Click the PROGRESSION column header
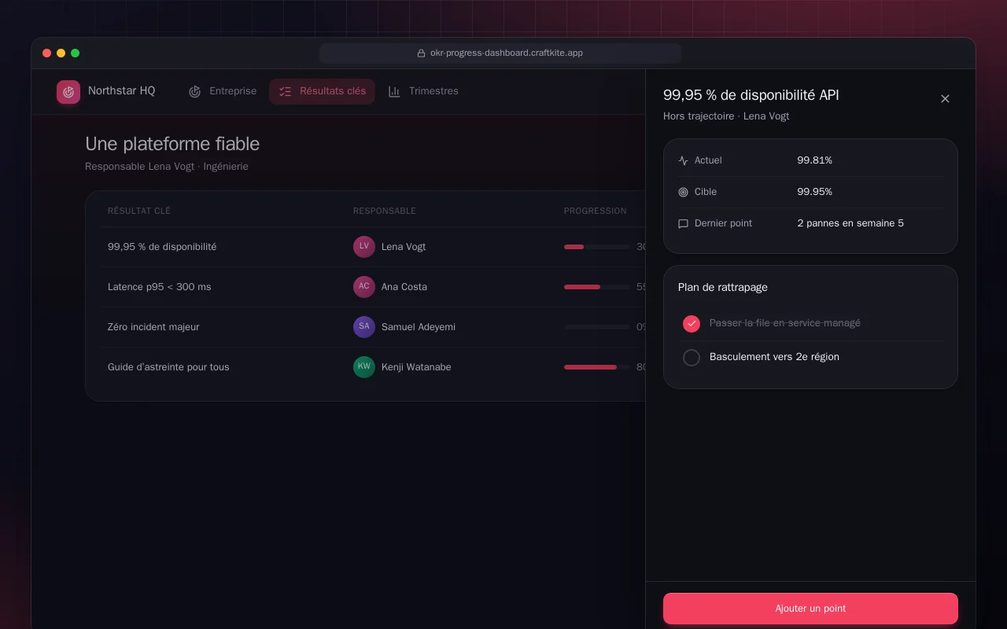Image resolution: width=1007 pixels, height=629 pixels. click(x=596, y=211)
